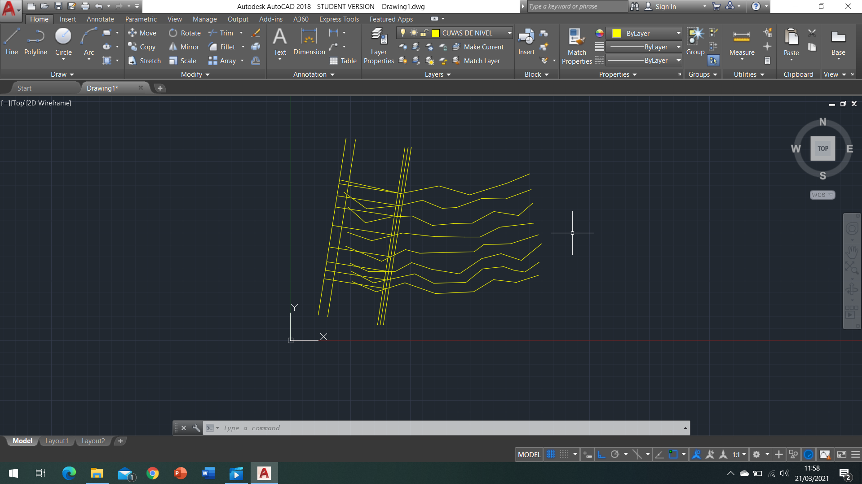Open the Layout1 tab
Image resolution: width=862 pixels, height=484 pixels.
[57, 441]
